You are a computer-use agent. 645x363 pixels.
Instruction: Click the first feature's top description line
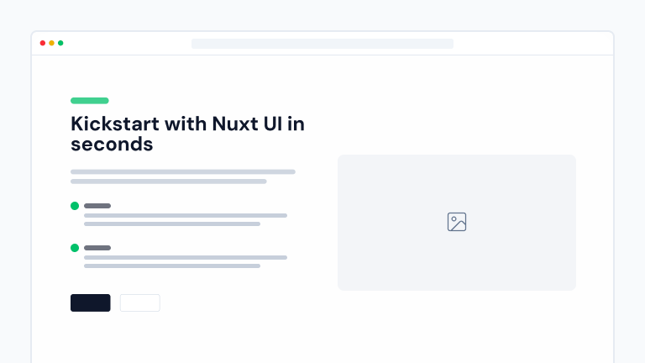point(186,216)
